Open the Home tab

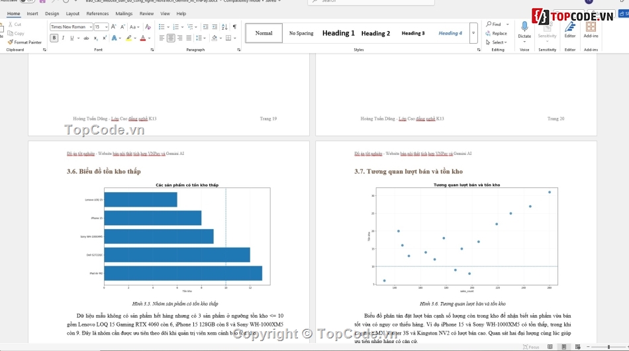(x=13, y=14)
